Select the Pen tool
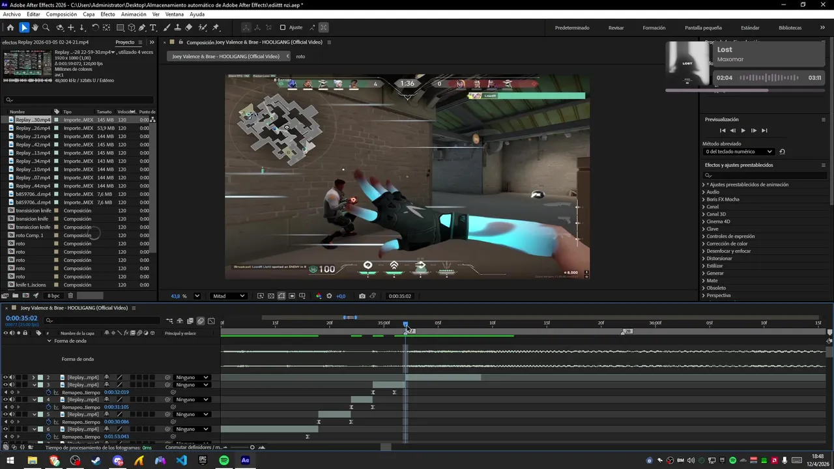This screenshot has width=834, height=469. click(x=142, y=27)
